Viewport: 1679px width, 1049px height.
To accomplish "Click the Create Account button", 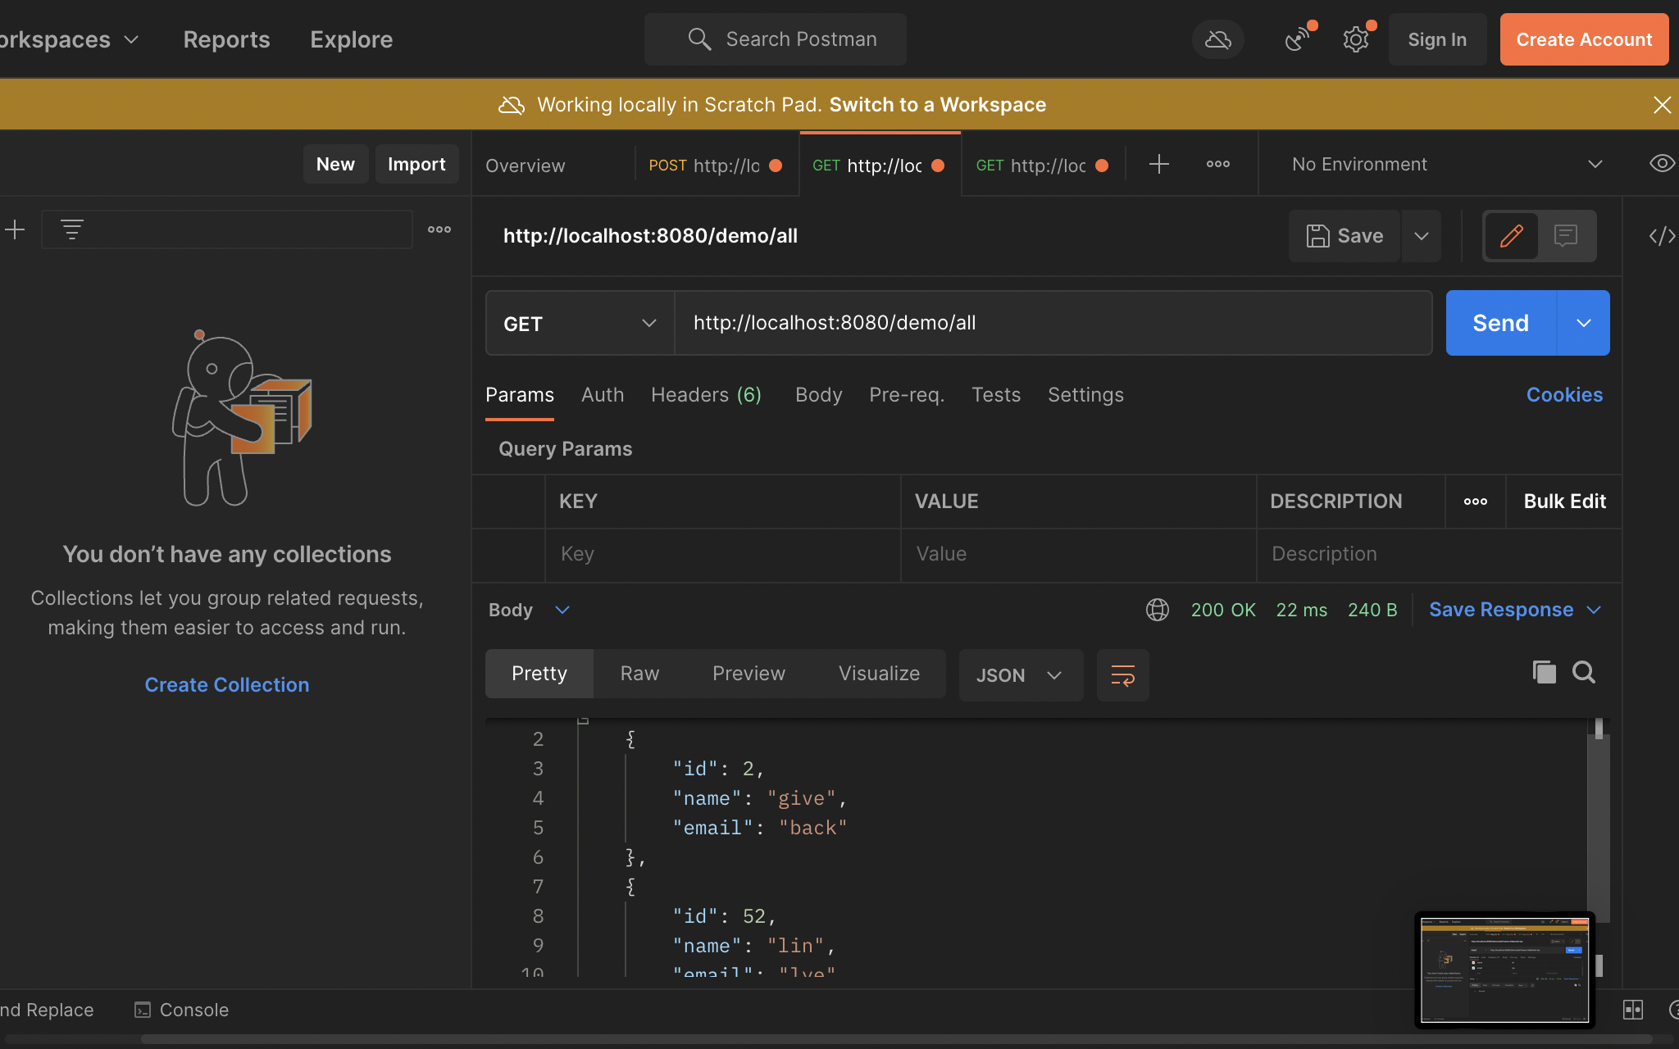I will [x=1584, y=39].
